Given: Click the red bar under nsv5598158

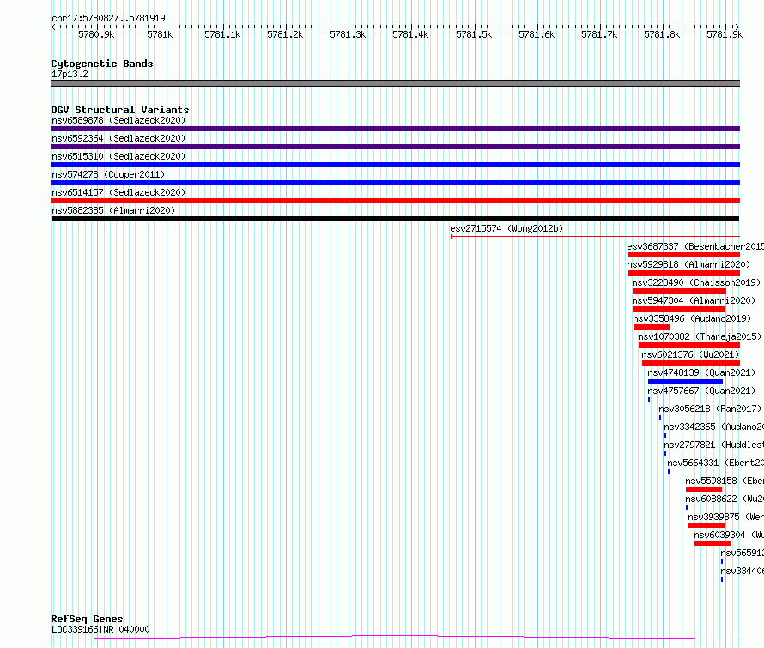Looking at the screenshot, I should (704, 489).
